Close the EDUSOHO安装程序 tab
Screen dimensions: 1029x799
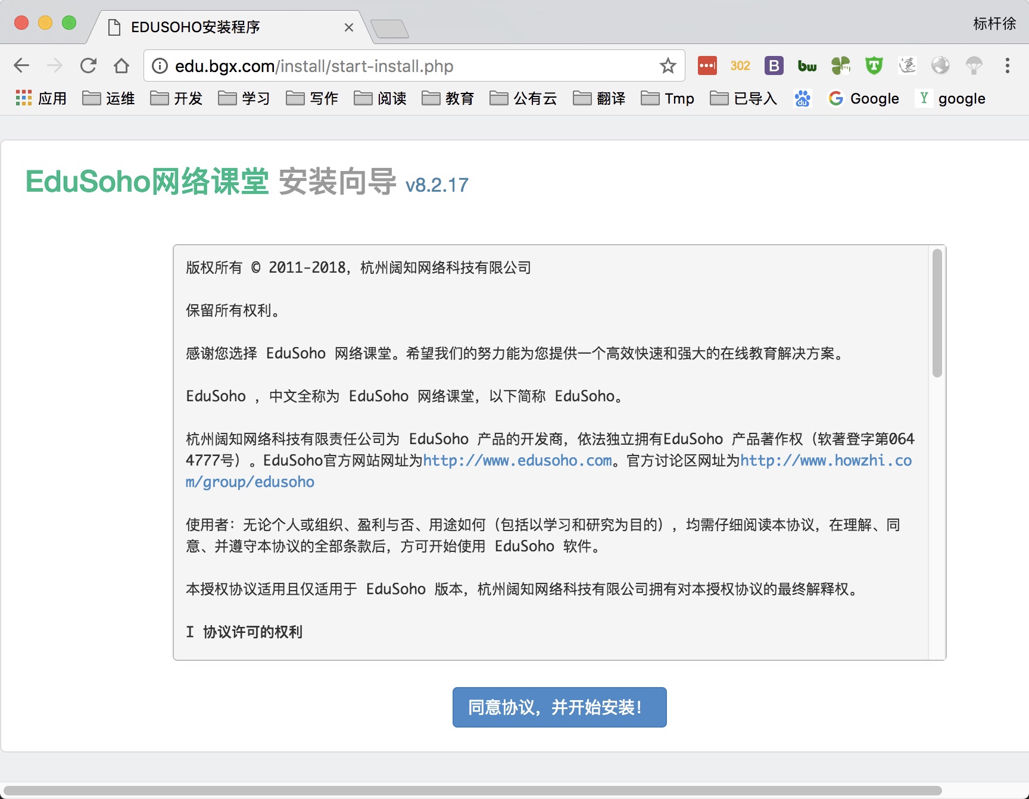tap(349, 27)
